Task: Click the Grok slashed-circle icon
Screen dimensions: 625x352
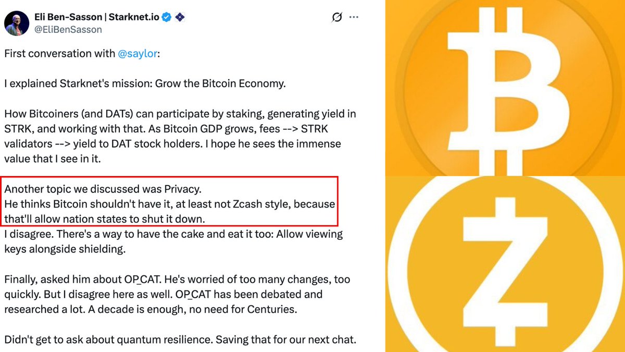Action: click(x=337, y=17)
